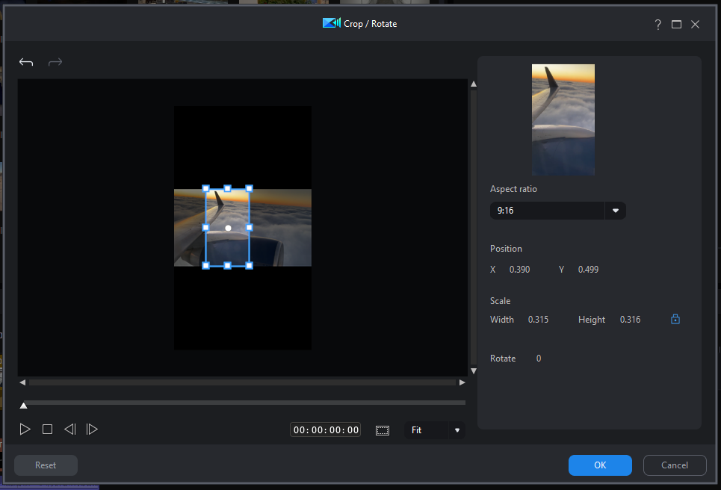Click the timecode field 00:00:00:00

click(326, 429)
